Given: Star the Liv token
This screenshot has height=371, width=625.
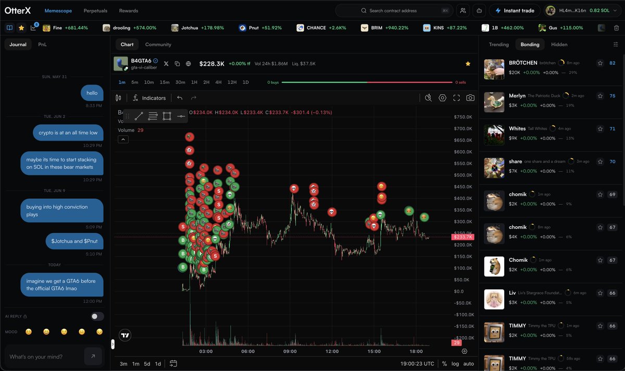Looking at the screenshot, I should tap(600, 293).
